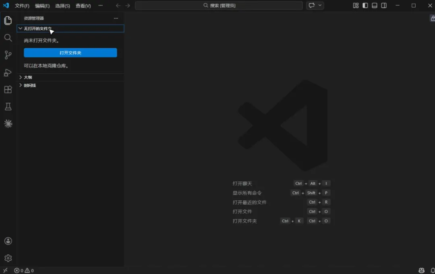Open the Source Control view
The image size is (435, 274).
pyautogui.click(x=8, y=55)
